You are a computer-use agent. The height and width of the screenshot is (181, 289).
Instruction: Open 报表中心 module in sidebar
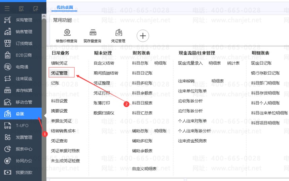tap(21, 149)
